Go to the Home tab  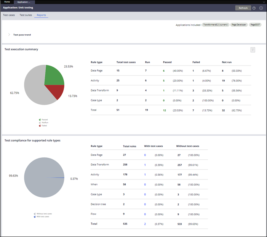(x=7, y=2)
